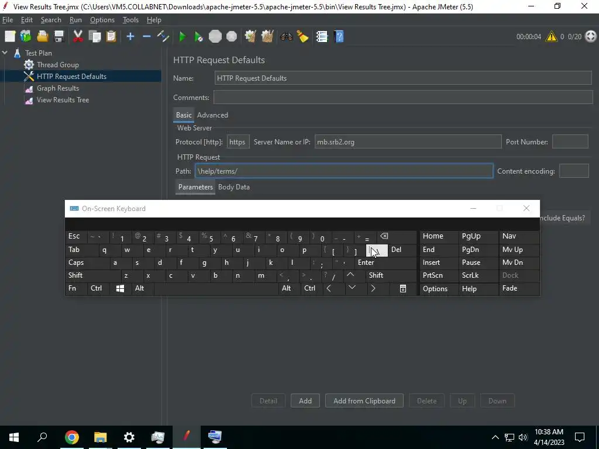Toggle Fn key on On-Screen Keyboard
Screen dimensions: 599x449
76,289
